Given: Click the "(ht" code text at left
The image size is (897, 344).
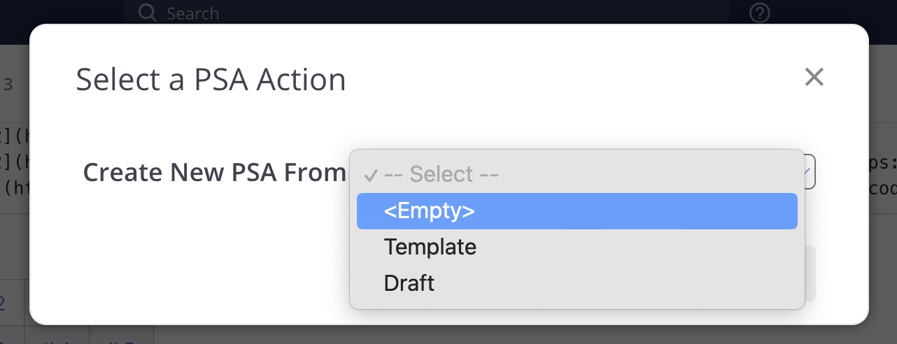Looking at the screenshot, I should (15, 189).
